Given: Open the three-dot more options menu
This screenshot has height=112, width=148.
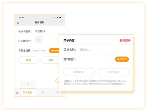Looking at the screenshot, I should (61, 23).
